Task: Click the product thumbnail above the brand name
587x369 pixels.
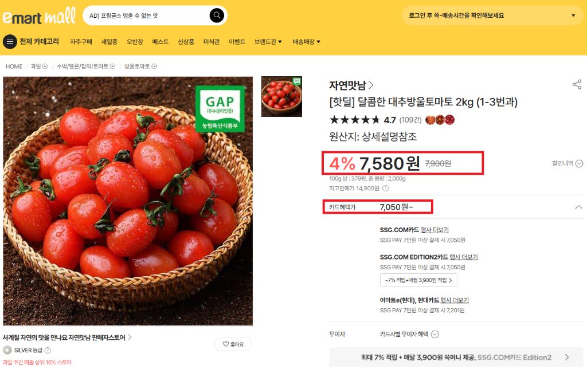Action: (281, 96)
